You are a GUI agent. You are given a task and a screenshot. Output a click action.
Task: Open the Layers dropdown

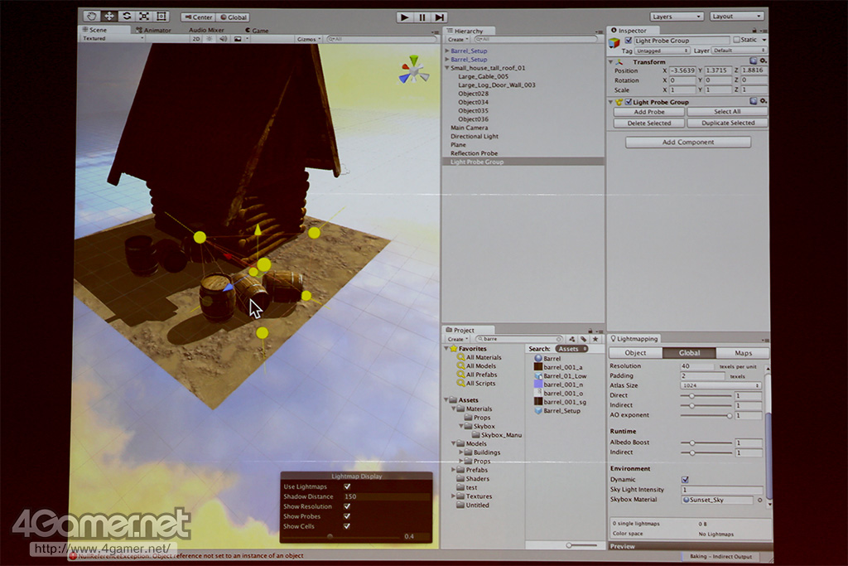(677, 17)
